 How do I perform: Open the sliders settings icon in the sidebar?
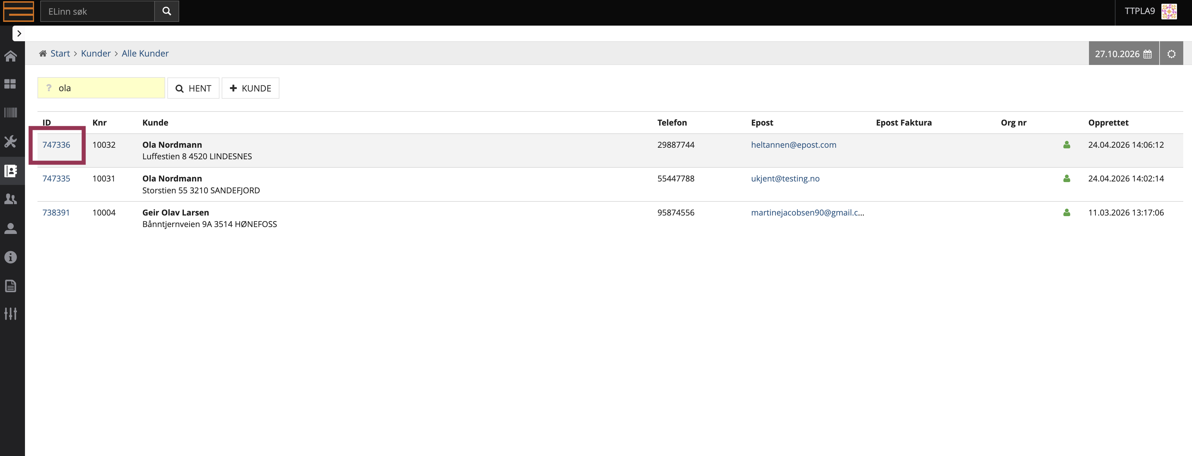coord(11,314)
